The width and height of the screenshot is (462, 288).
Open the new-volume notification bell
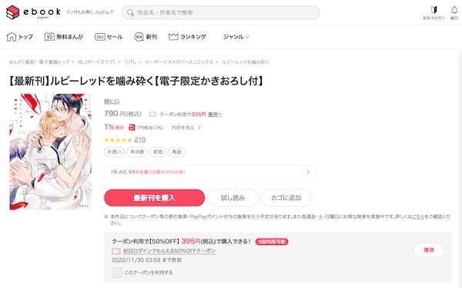click(x=454, y=12)
